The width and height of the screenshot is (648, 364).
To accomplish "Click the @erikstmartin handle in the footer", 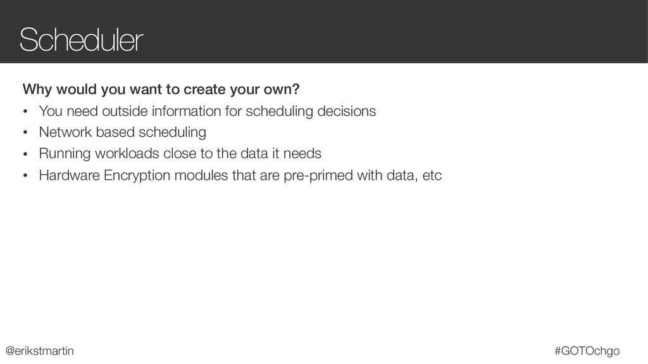I will pyautogui.click(x=40, y=350).
